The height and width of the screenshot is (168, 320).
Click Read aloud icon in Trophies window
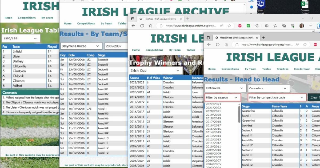pos(222,26)
